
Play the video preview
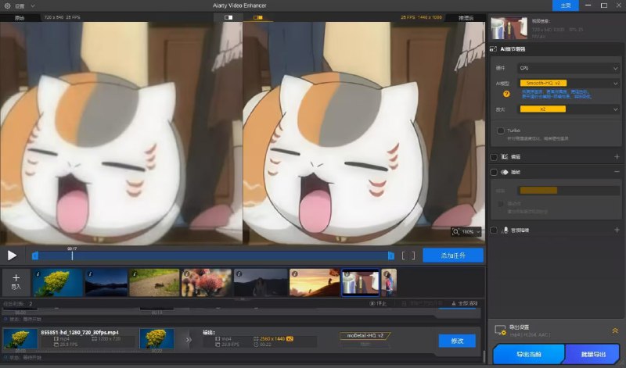pyautogui.click(x=12, y=255)
